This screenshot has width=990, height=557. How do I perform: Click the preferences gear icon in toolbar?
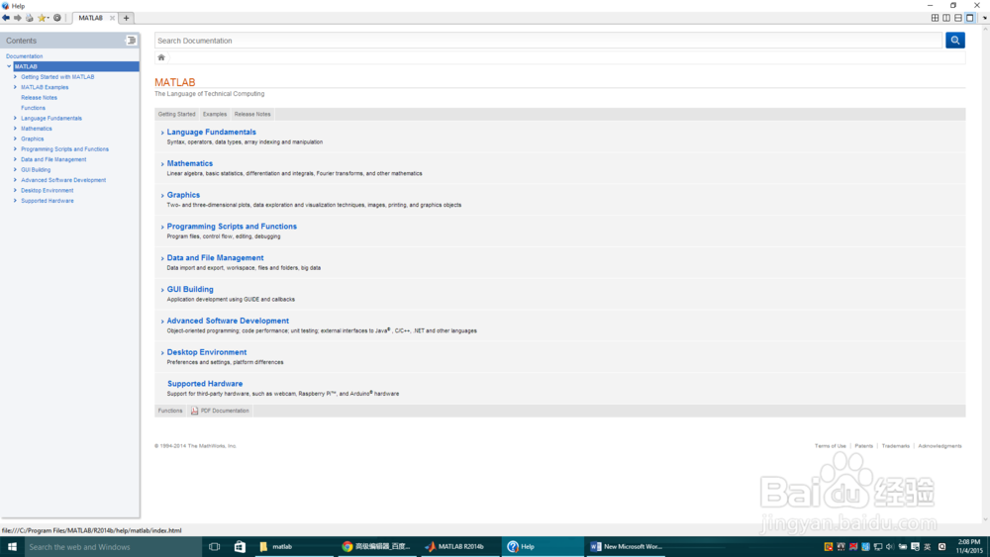pyautogui.click(x=57, y=18)
